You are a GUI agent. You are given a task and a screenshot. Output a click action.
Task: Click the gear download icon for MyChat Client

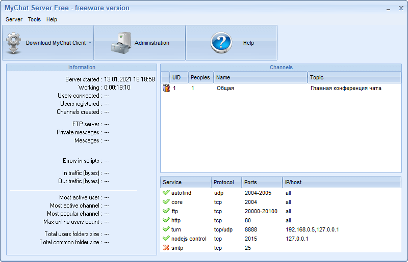coord(14,43)
